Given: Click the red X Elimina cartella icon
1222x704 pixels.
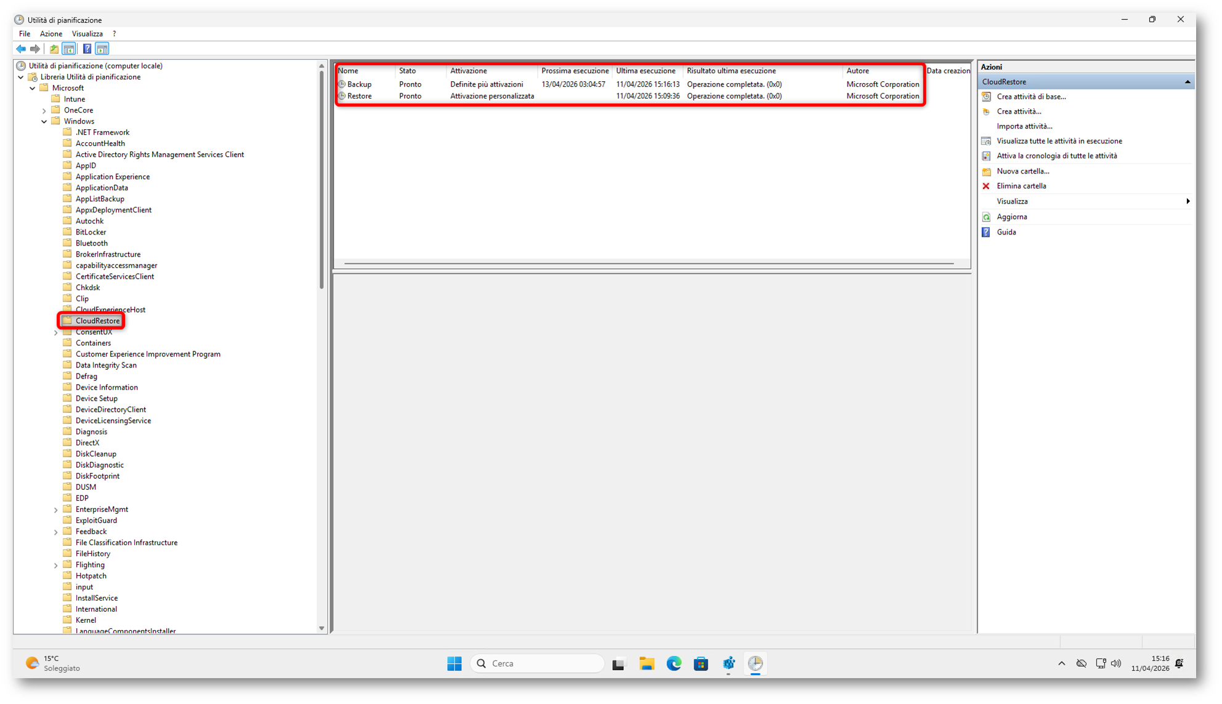Looking at the screenshot, I should coord(986,186).
